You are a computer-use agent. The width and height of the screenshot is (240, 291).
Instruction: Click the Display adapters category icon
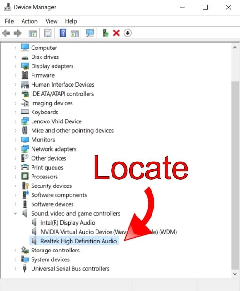25,66
